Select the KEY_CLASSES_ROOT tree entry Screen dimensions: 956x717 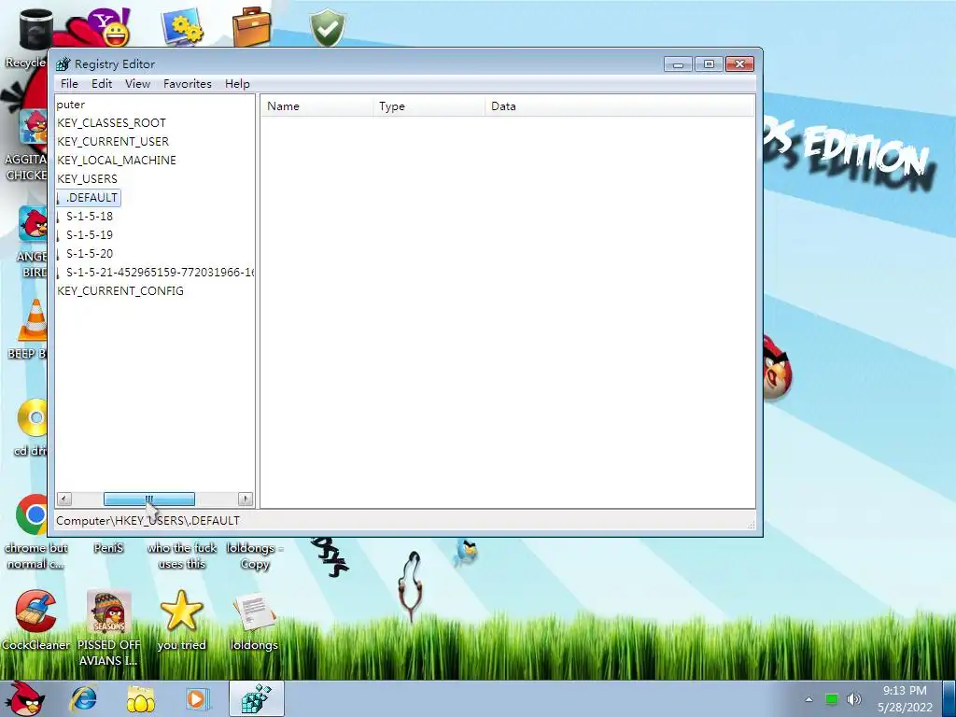(x=112, y=123)
